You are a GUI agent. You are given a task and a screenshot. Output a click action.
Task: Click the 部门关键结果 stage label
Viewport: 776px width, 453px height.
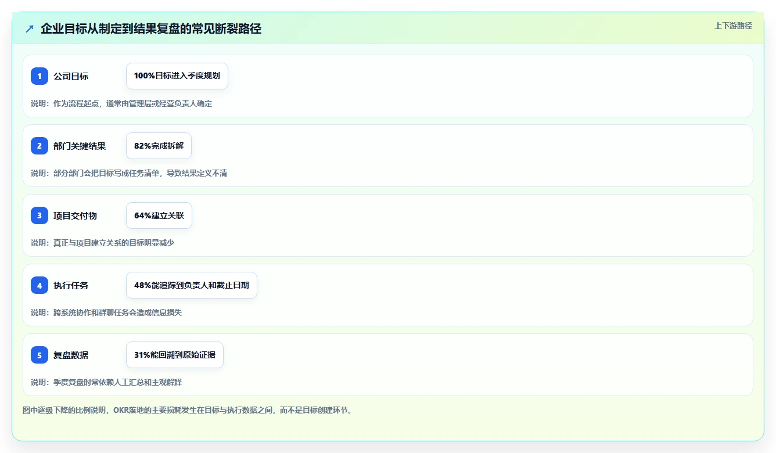tap(80, 146)
